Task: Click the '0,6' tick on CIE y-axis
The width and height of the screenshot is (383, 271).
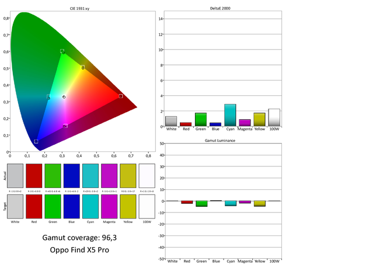Action: [x=6, y=51]
